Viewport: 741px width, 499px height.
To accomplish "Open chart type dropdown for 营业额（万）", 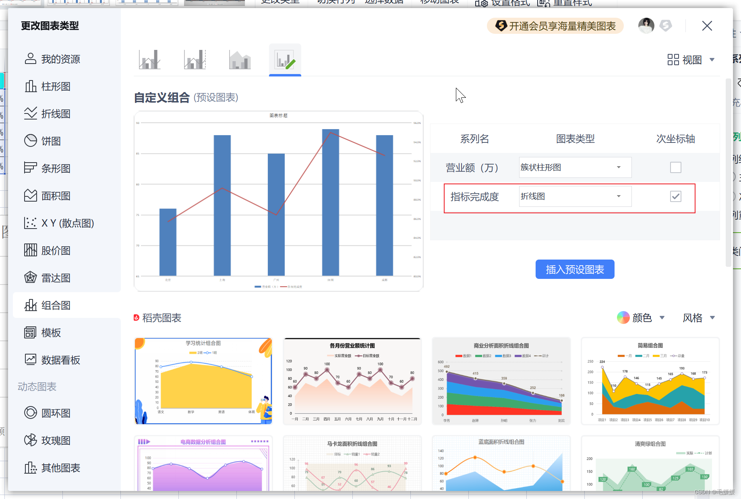I will 575,167.
